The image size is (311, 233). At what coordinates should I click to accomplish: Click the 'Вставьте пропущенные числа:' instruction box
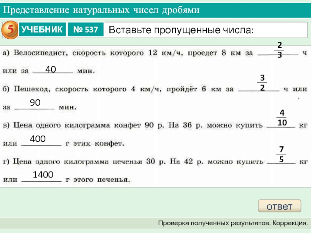(x=181, y=30)
